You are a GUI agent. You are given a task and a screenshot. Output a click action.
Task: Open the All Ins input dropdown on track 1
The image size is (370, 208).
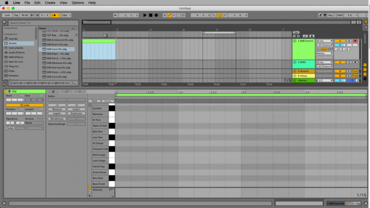click(324, 41)
